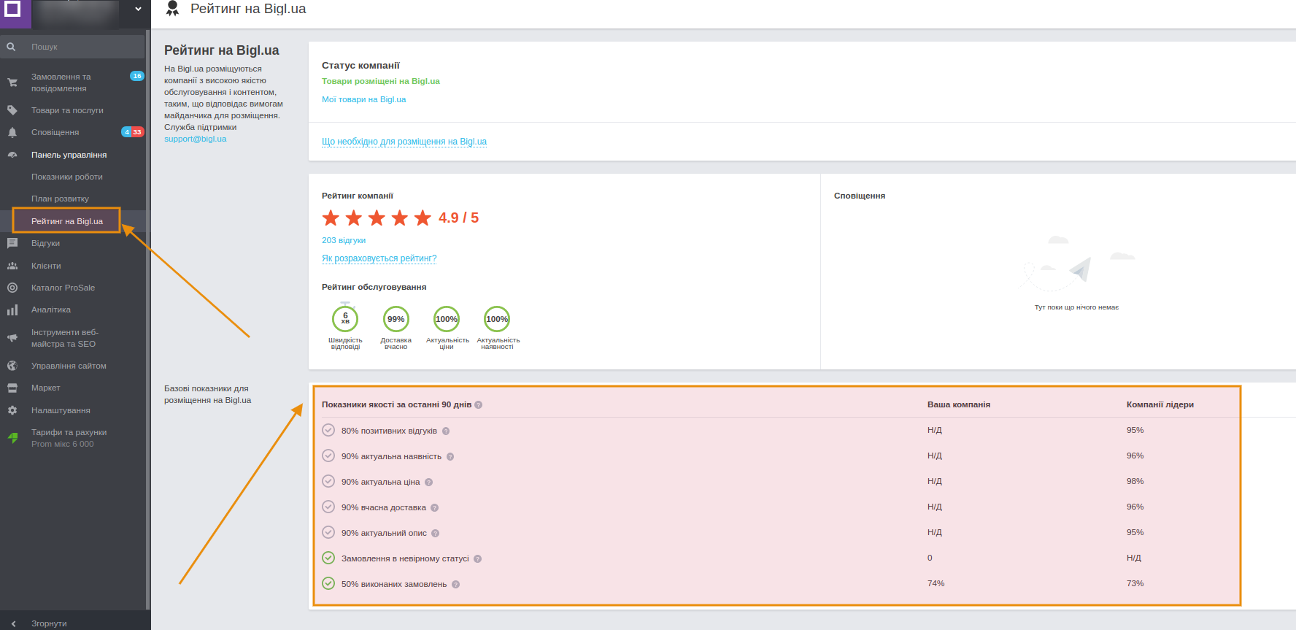Click check mark for 90% актуальна ціна
This screenshot has width=1296, height=630.
(x=328, y=481)
